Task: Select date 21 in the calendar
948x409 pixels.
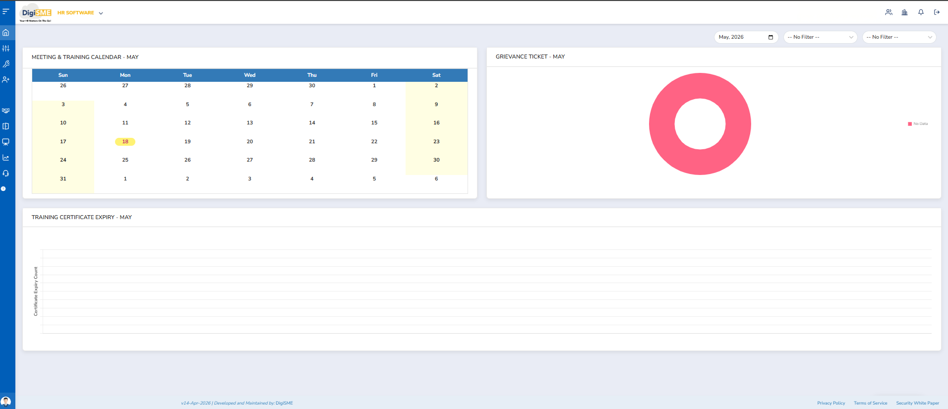Action: coord(312,142)
